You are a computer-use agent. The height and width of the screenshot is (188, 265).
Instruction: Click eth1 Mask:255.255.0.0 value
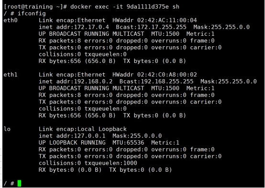click(229, 82)
